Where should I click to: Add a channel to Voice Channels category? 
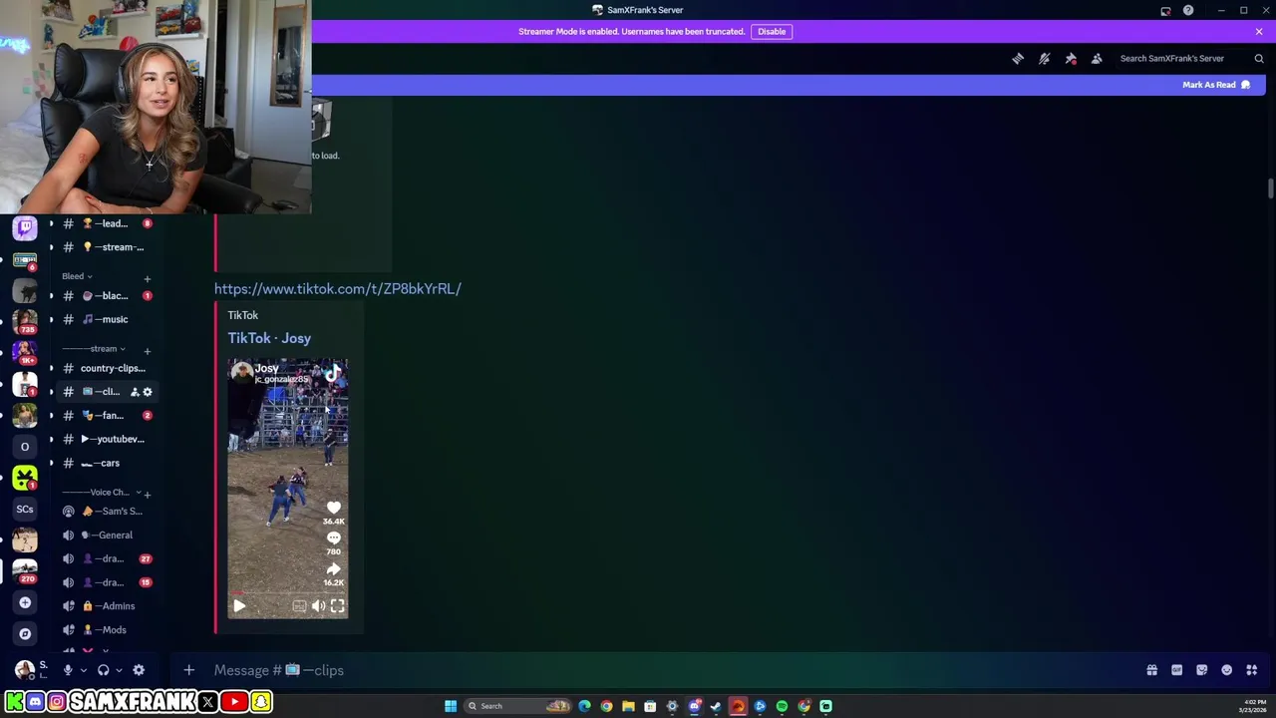pyautogui.click(x=148, y=494)
